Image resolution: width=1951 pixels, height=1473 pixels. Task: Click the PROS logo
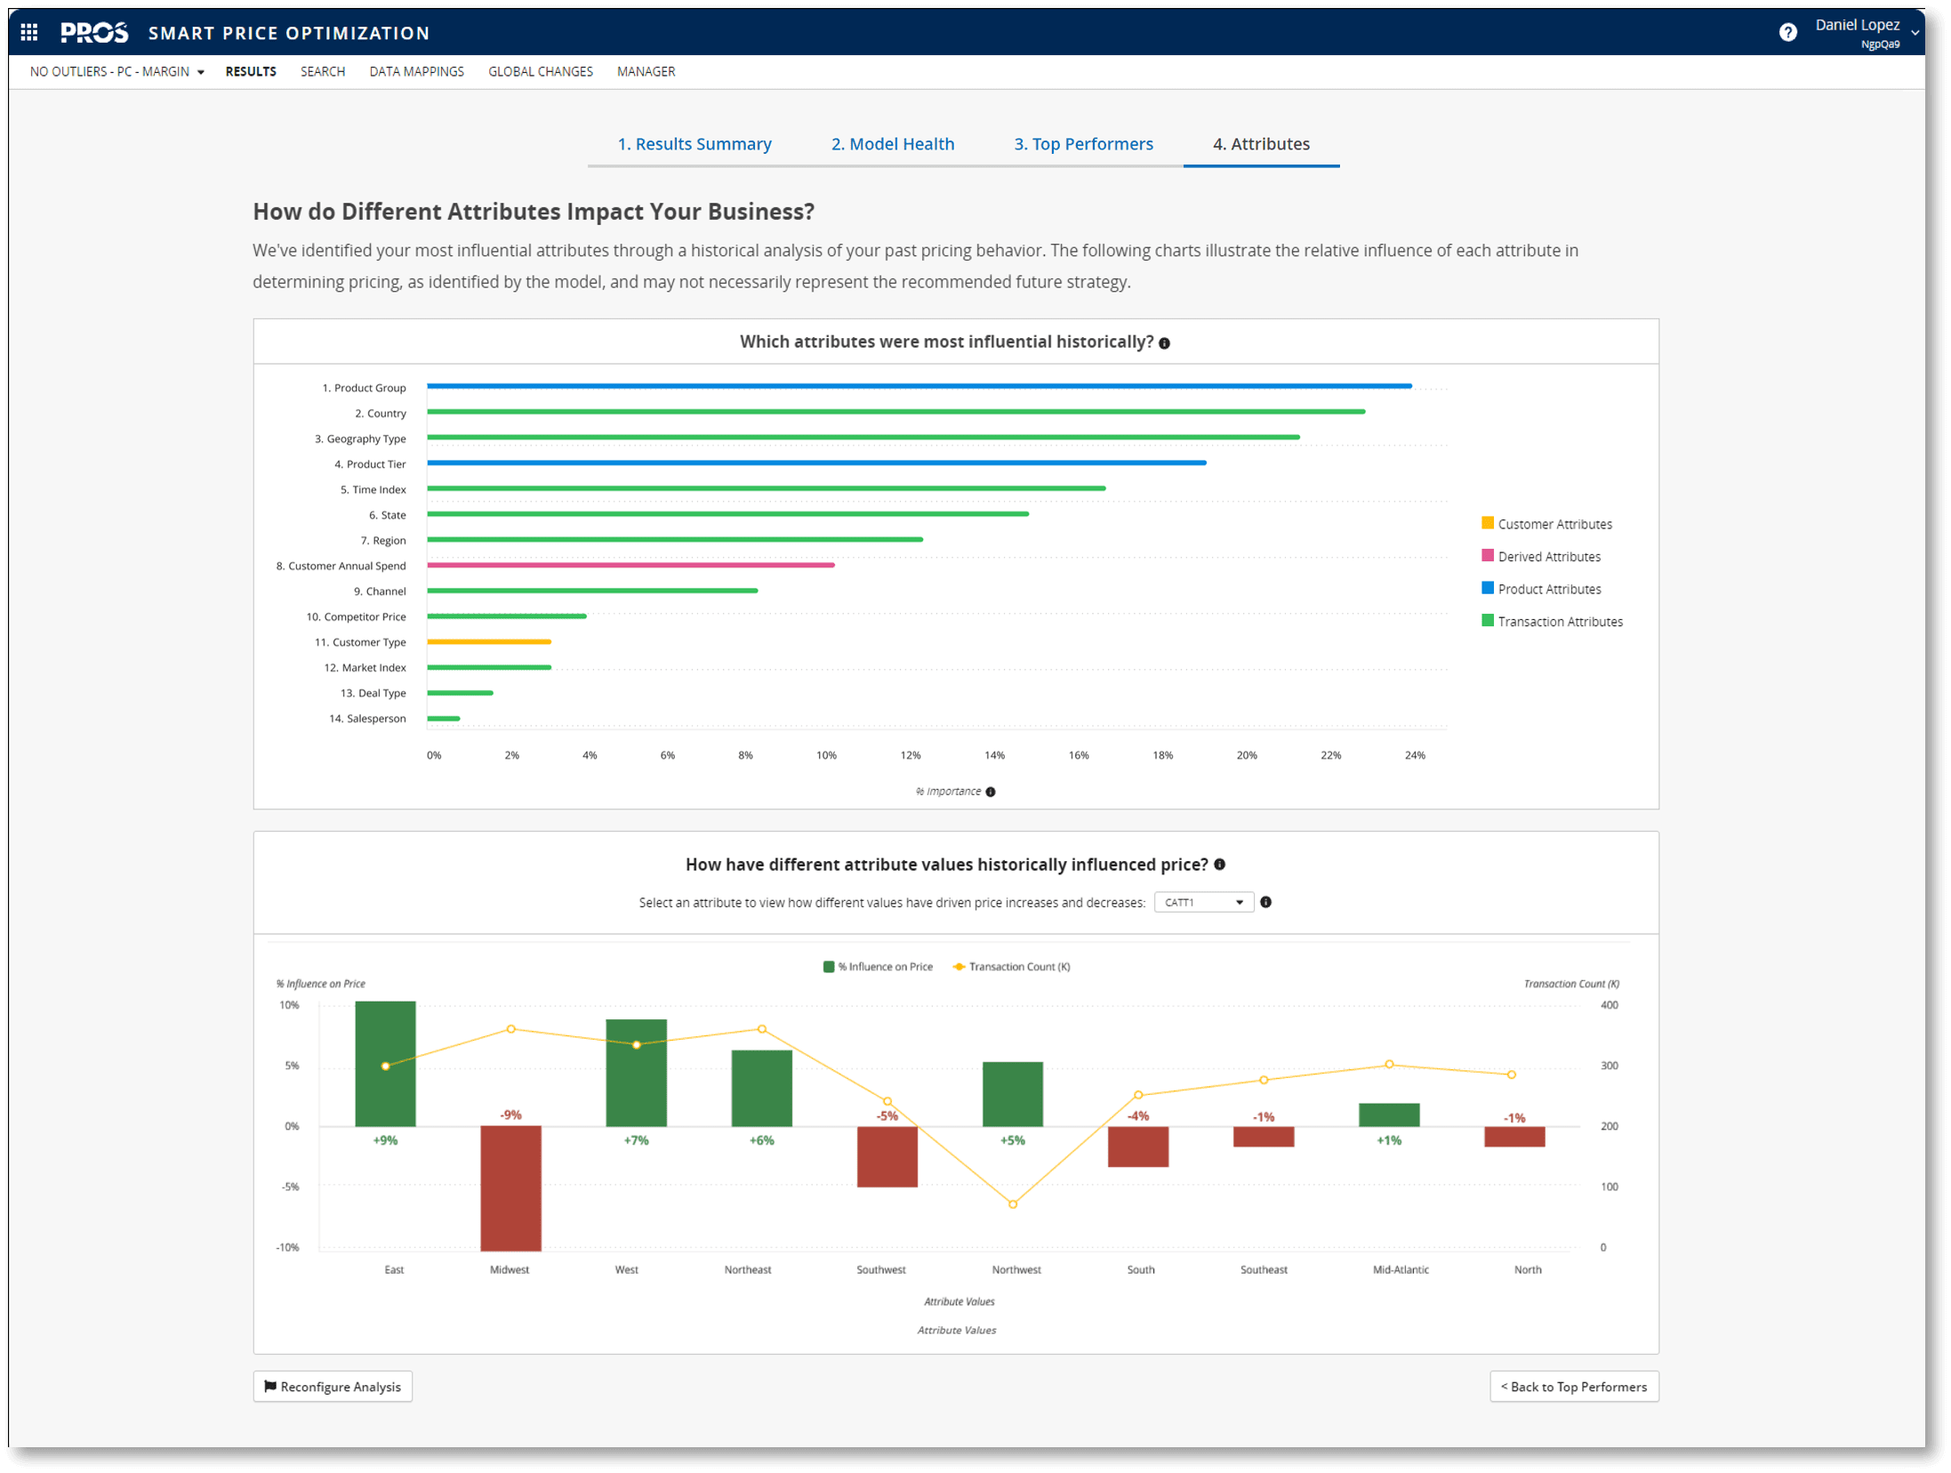94,33
